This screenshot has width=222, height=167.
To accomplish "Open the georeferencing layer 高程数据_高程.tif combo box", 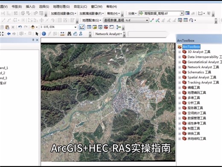I will click(126, 20).
